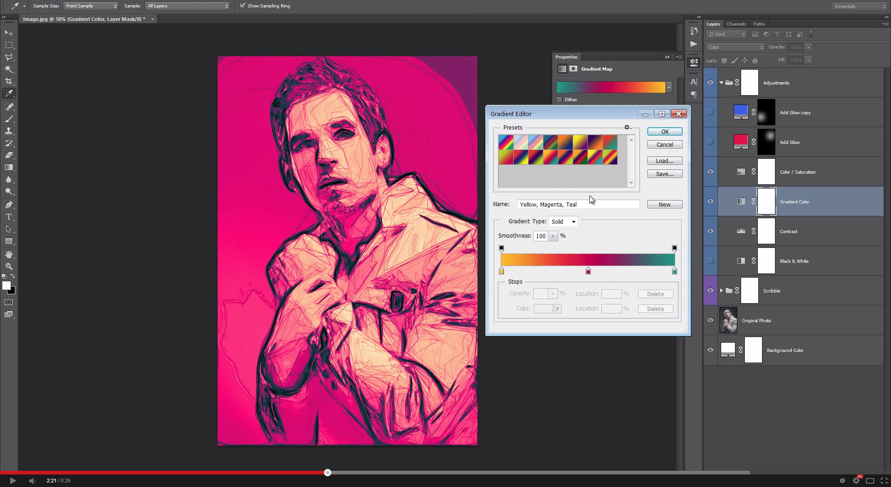Select the Eraser tool
891x487 pixels.
coord(9,155)
